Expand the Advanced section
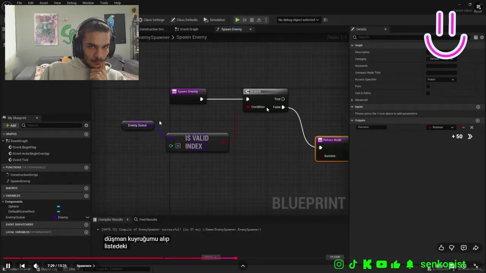This screenshot has width=486, height=273. coord(352,100)
